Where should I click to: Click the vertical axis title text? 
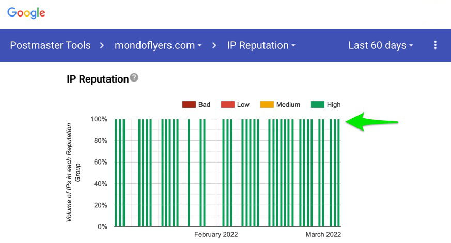tap(73, 172)
